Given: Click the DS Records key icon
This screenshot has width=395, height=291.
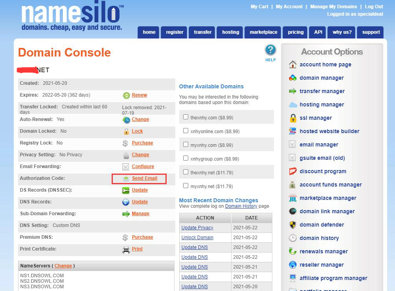Looking at the screenshot, I should (x=126, y=190).
